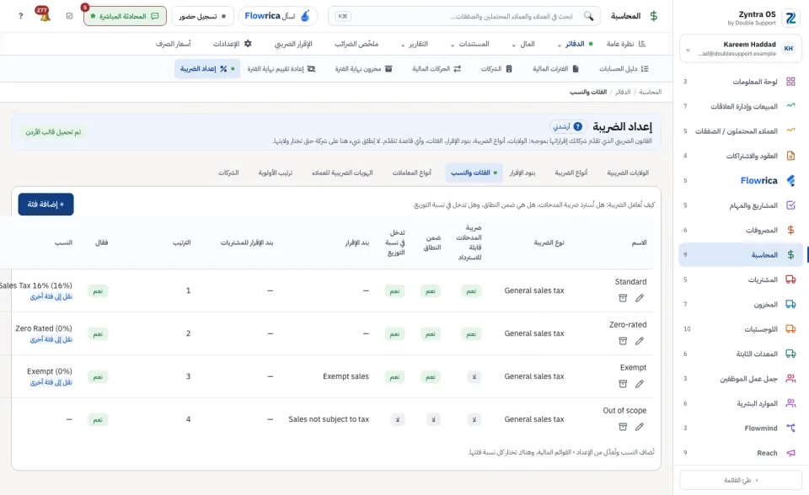This screenshot has width=809, height=495.
Task: Archive the Exempt category
Action: click(x=623, y=384)
